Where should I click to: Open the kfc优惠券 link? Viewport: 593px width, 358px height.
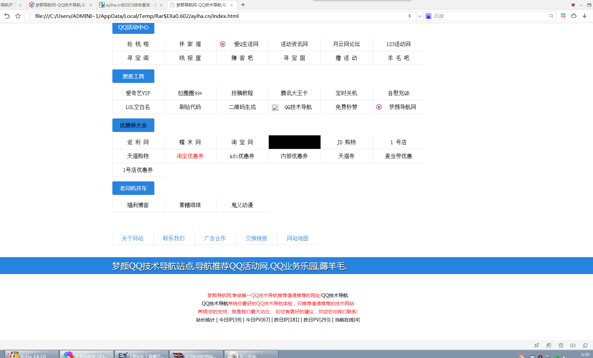[242, 156]
